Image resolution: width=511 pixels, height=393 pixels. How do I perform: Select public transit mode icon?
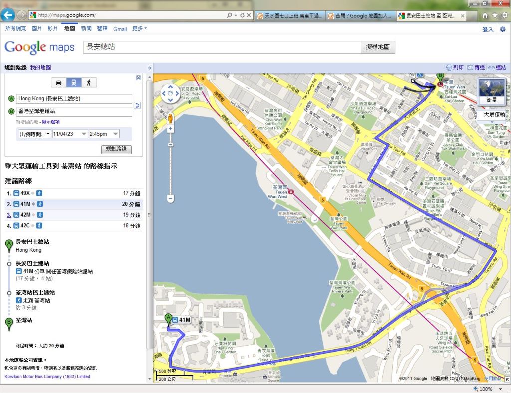(74, 83)
